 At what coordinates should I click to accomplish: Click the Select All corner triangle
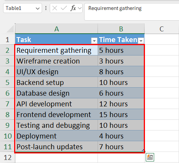pyautogui.click(x=10, y=29)
